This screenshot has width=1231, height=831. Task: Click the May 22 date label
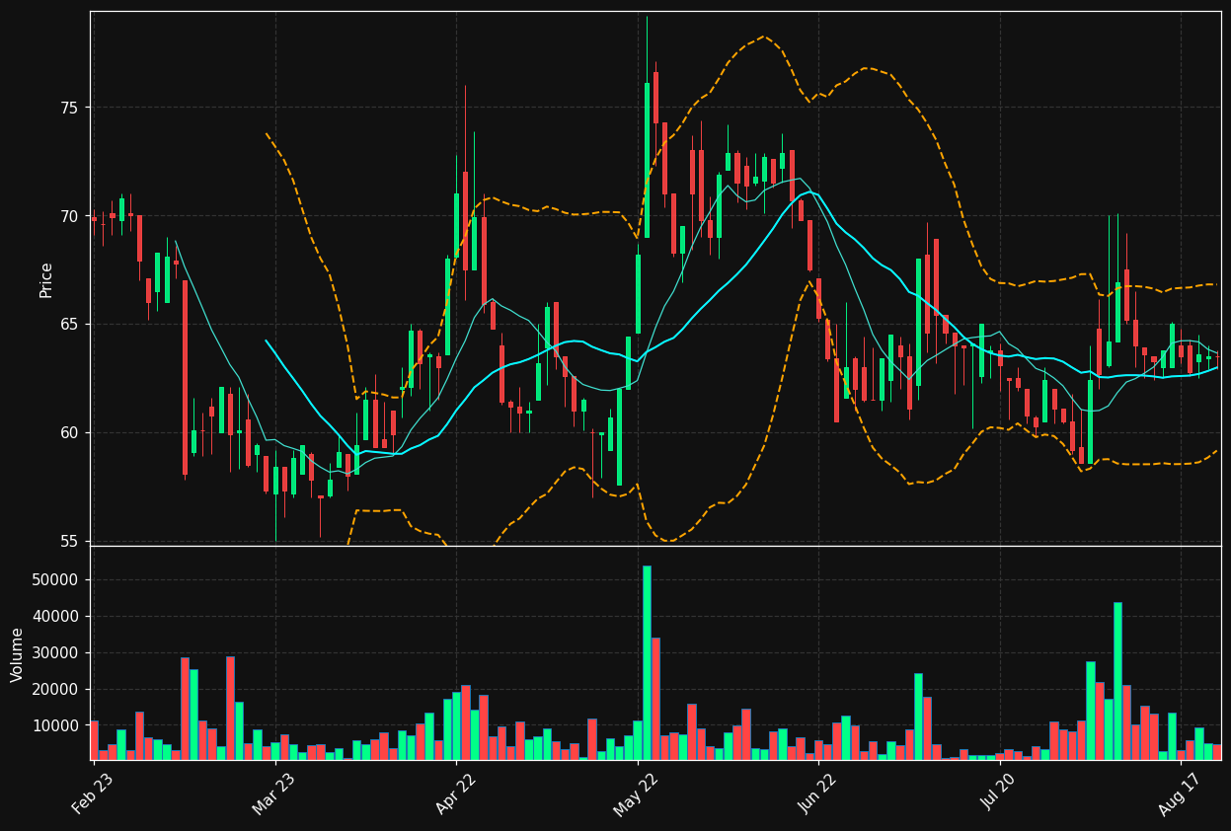pyautogui.click(x=637, y=794)
